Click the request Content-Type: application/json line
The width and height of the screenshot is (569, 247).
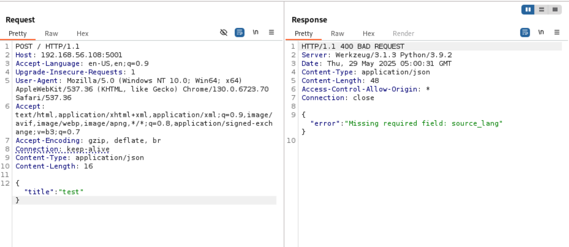point(80,158)
